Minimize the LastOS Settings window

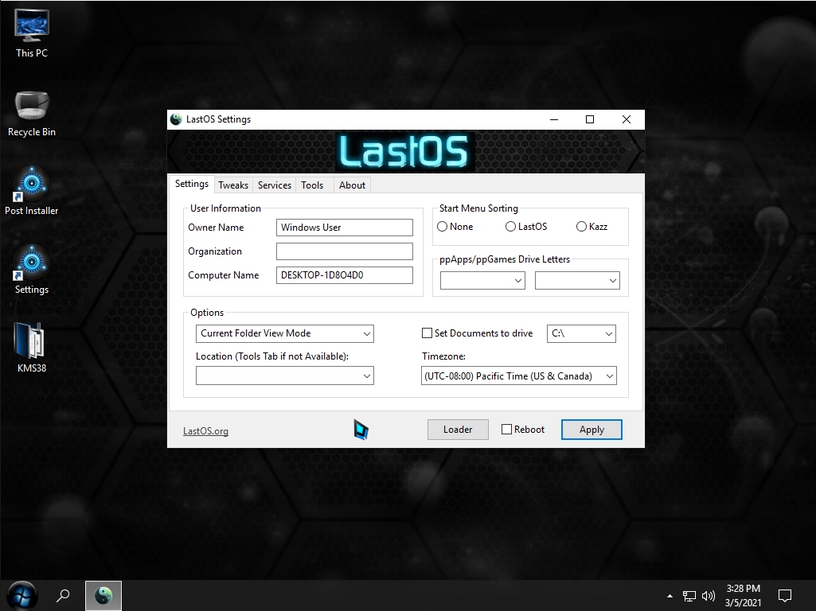pyautogui.click(x=554, y=119)
